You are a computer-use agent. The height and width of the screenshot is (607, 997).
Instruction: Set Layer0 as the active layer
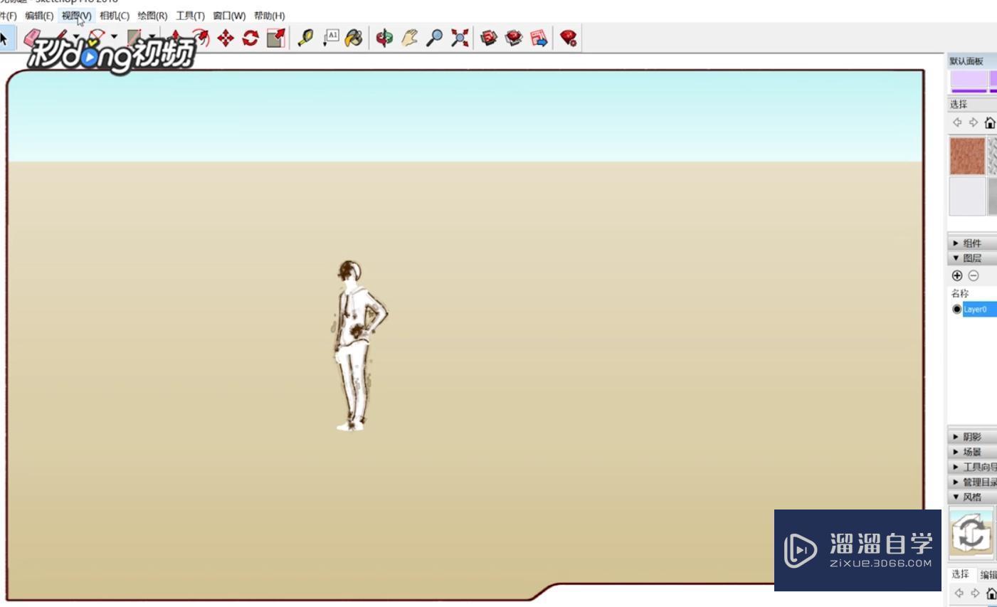(x=956, y=310)
